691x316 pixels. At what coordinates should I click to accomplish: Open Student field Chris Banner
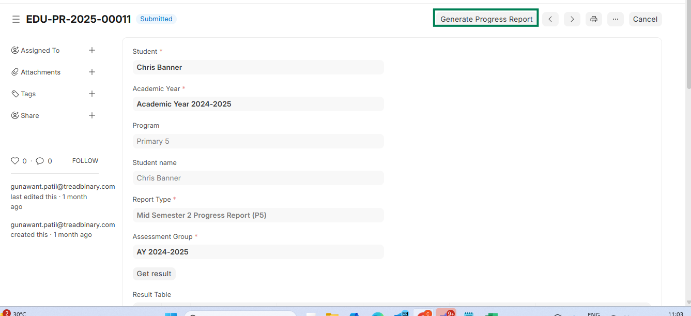[x=258, y=67]
